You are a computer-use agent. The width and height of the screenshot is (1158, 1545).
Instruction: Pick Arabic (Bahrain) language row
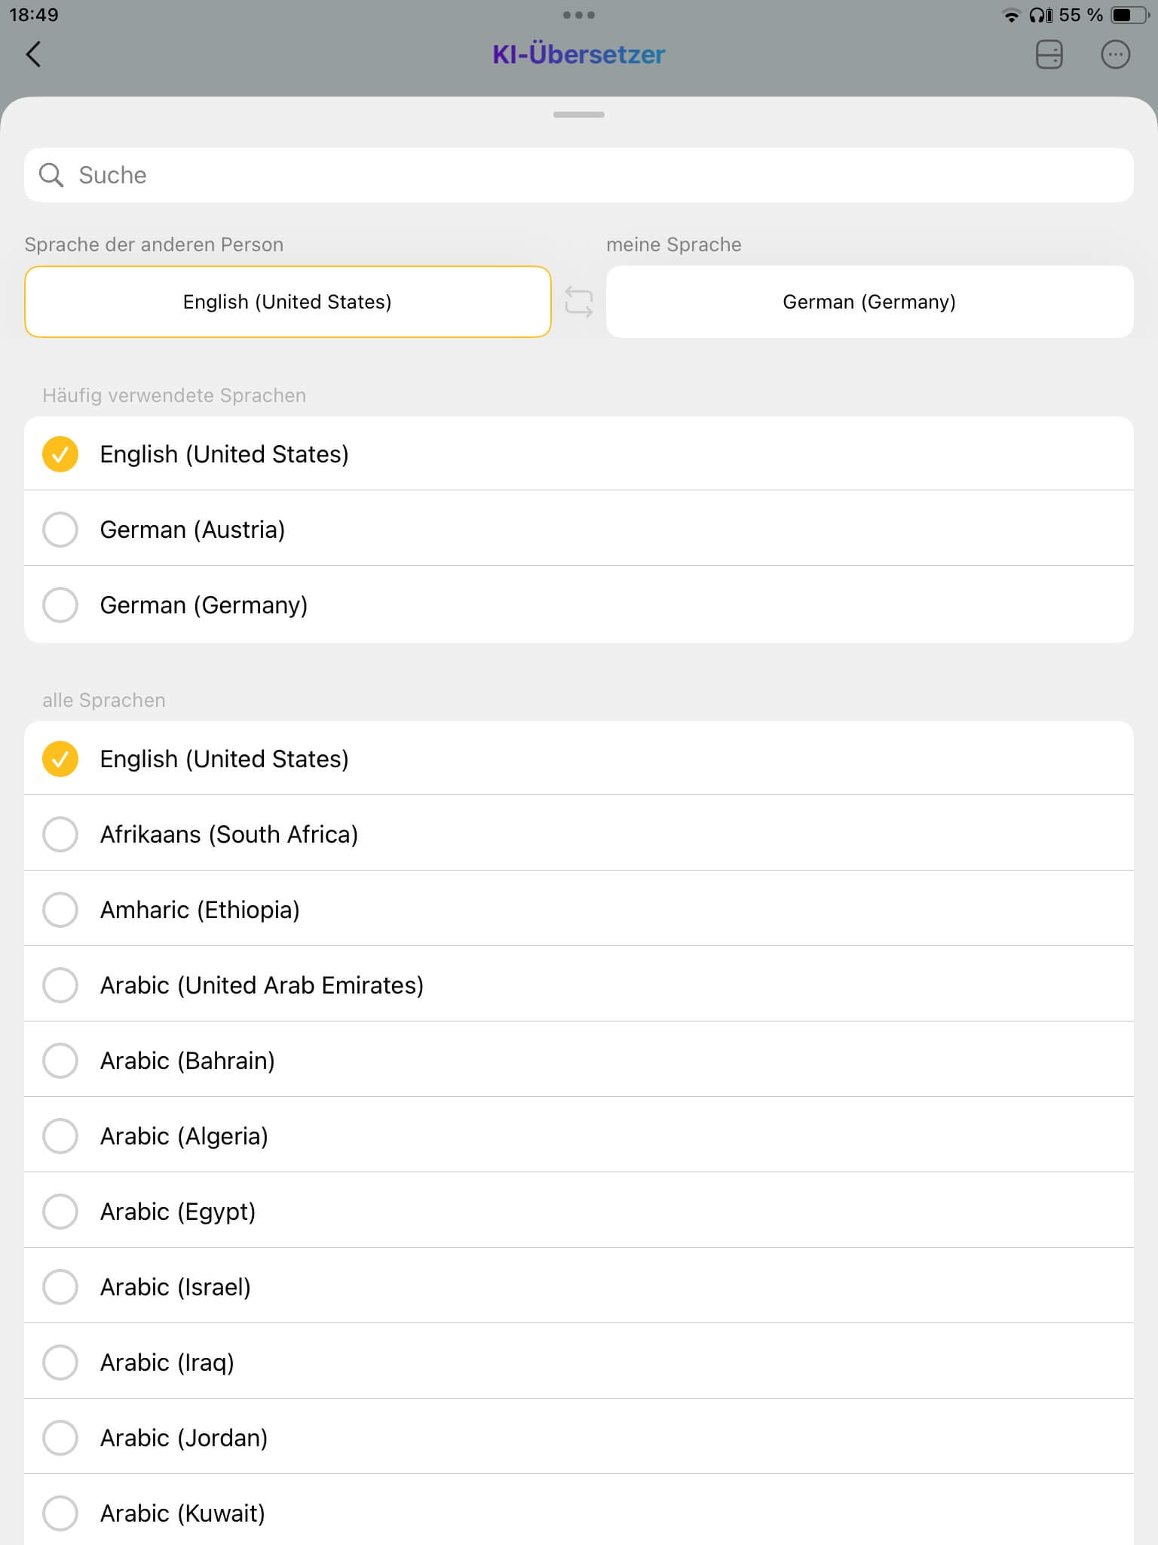187,1061
